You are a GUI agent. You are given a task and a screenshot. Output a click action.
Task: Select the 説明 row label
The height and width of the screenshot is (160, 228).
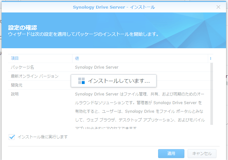15,94
